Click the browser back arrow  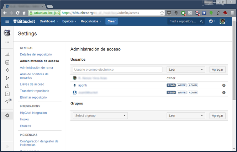tap(5, 13)
